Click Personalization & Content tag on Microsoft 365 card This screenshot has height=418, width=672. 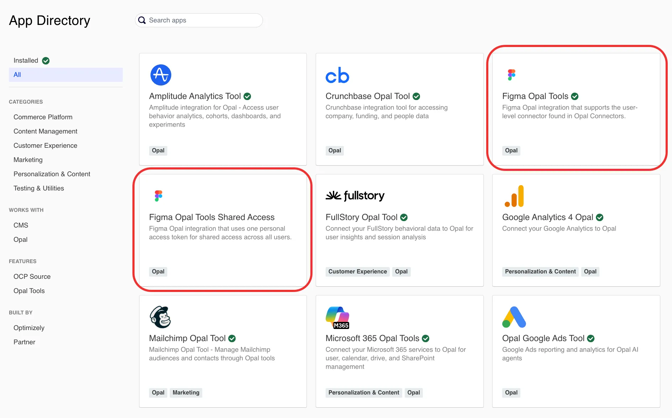pos(364,393)
